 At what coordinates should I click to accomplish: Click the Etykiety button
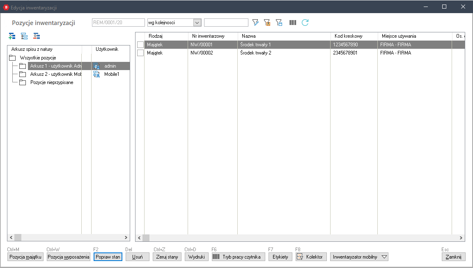click(280, 257)
